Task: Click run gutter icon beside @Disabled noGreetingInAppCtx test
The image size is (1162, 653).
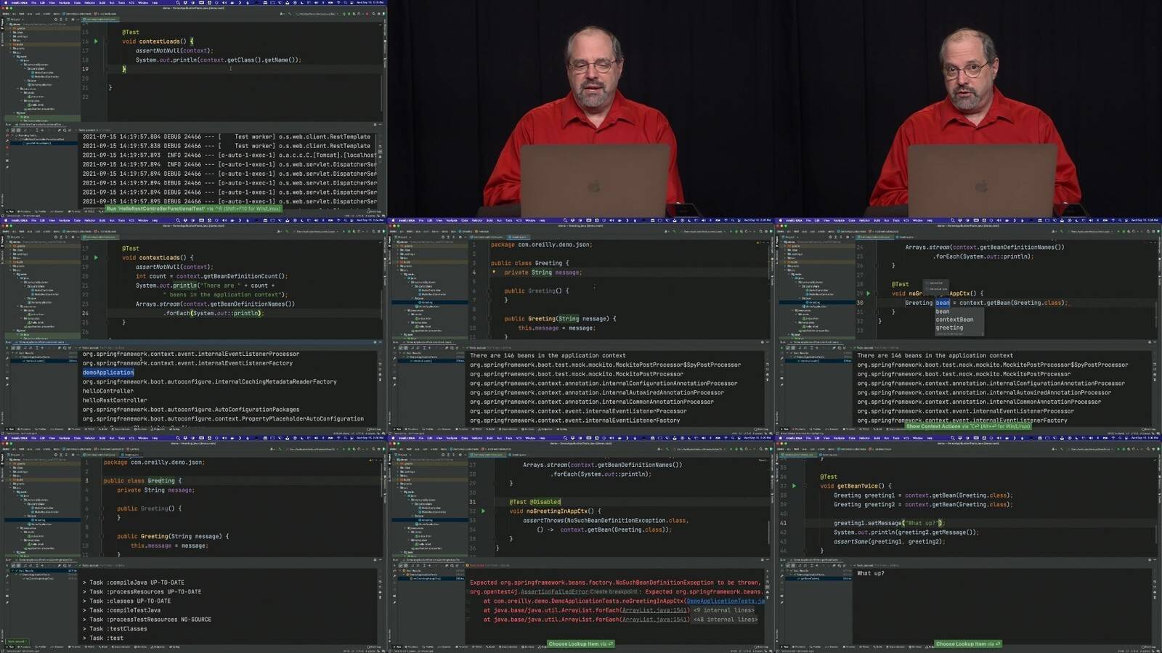Action: tap(483, 511)
